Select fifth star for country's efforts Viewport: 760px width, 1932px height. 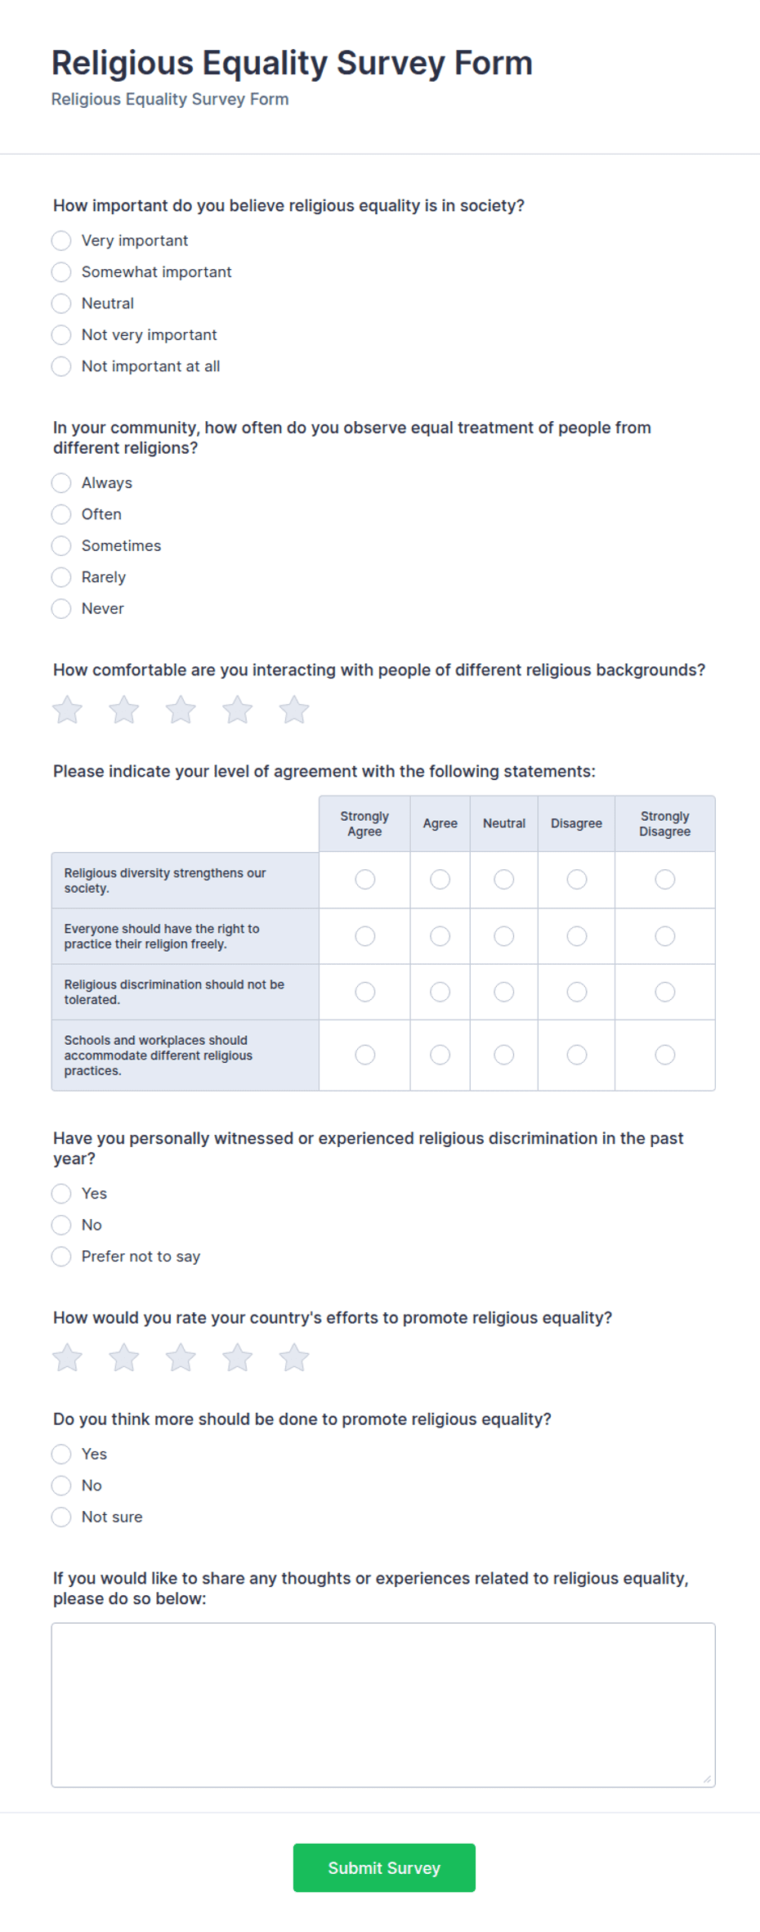coord(294,1357)
